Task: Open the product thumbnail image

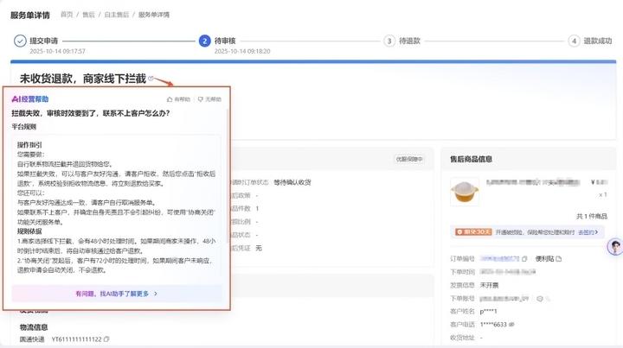Action: (465, 191)
